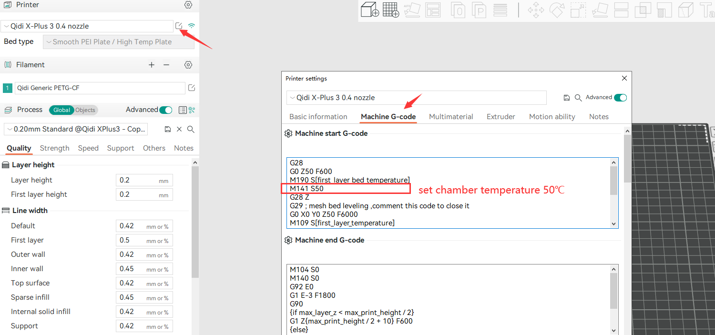Click filament color swatch number 1

(8, 88)
